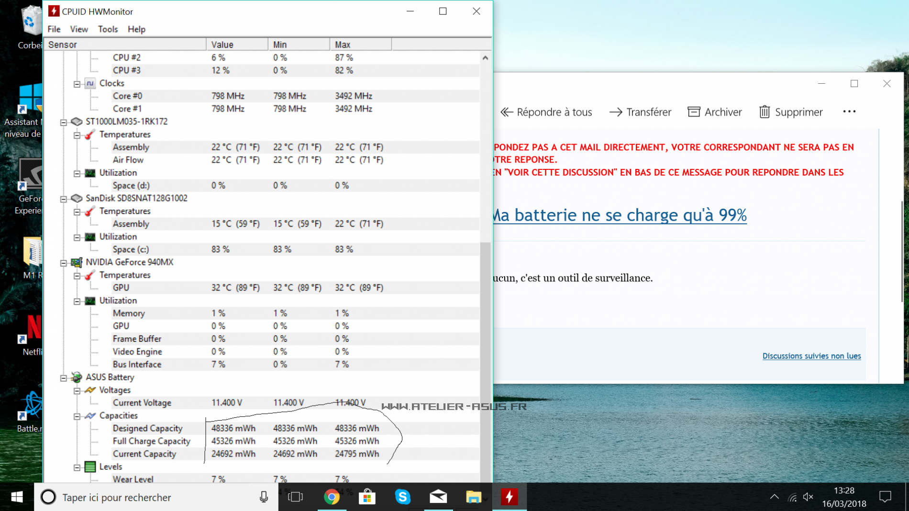Viewport: 909px width, 511px height.
Task: Open Skype from the taskbar
Action: (x=402, y=497)
